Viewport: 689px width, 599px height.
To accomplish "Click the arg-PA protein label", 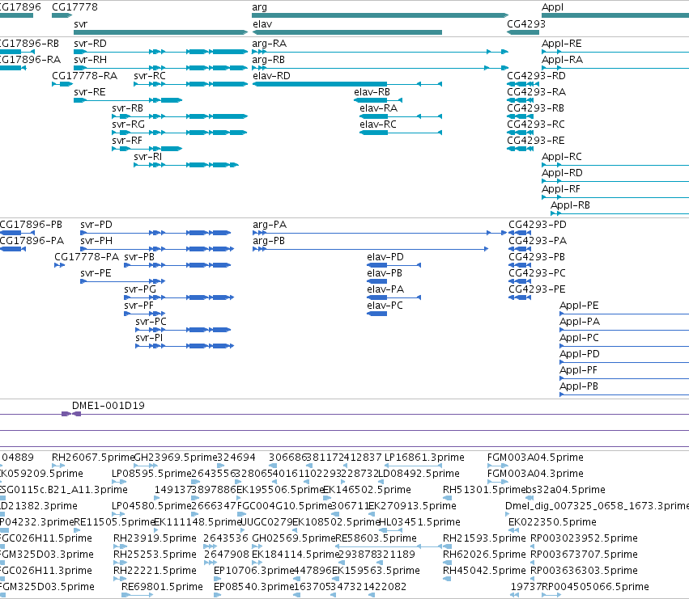I will point(270,225).
